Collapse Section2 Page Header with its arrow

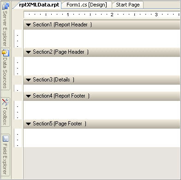[x=29, y=52]
